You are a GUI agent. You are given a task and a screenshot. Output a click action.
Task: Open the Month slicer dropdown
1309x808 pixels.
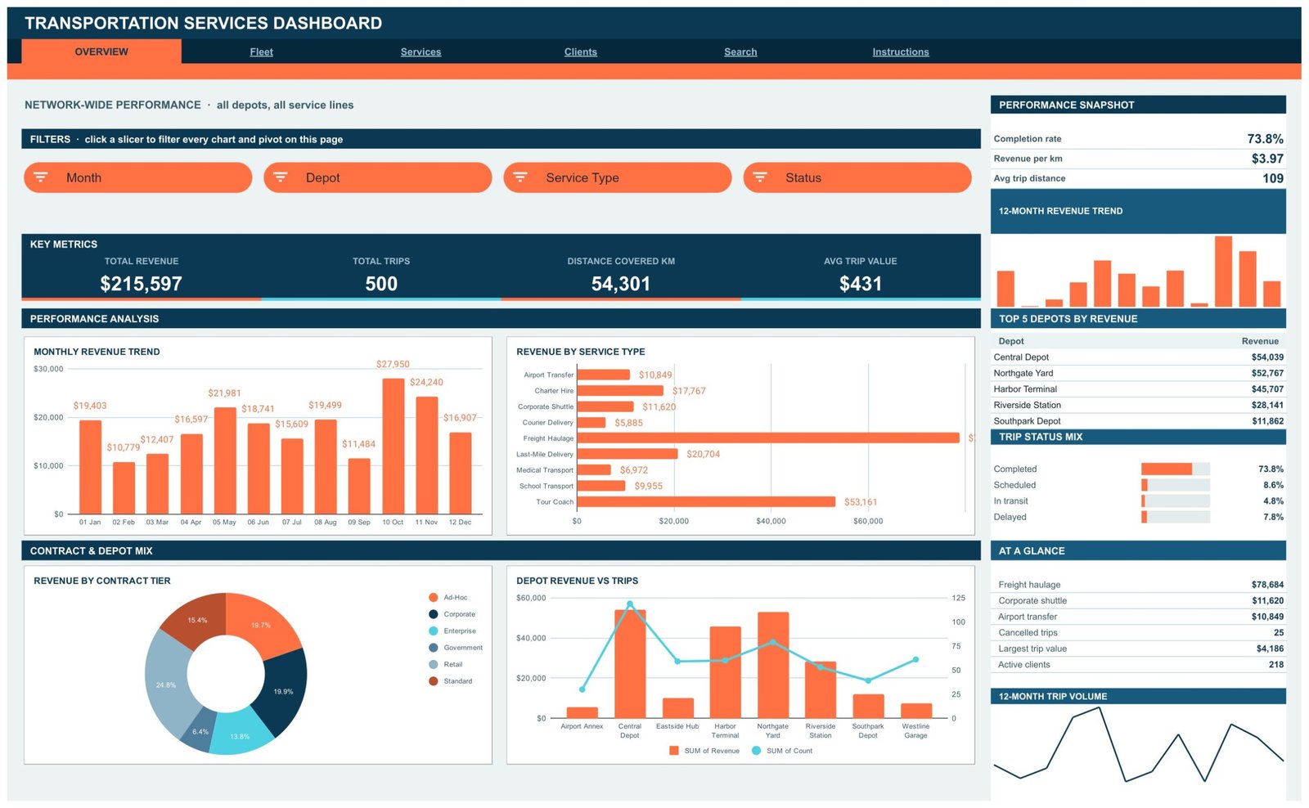pos(137,177)
